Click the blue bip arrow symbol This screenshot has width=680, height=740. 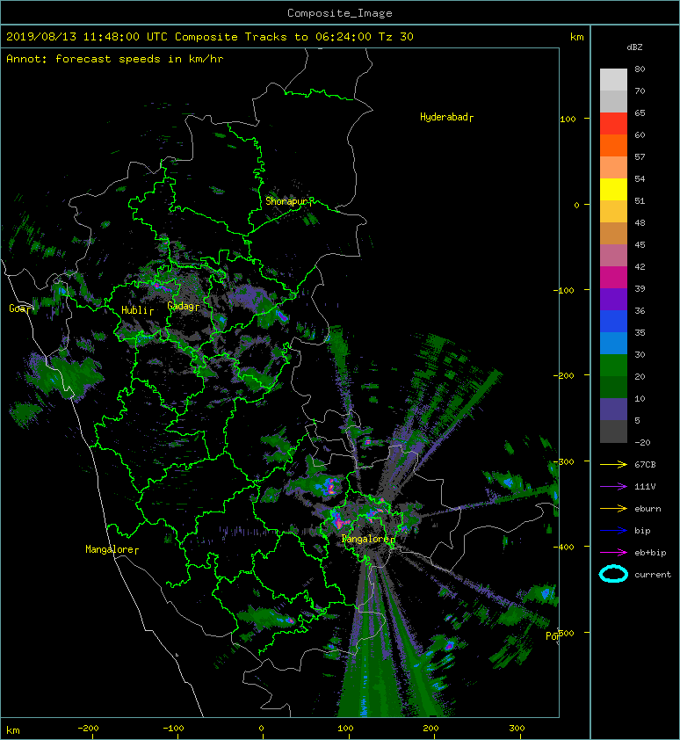[x=613, y=531]
